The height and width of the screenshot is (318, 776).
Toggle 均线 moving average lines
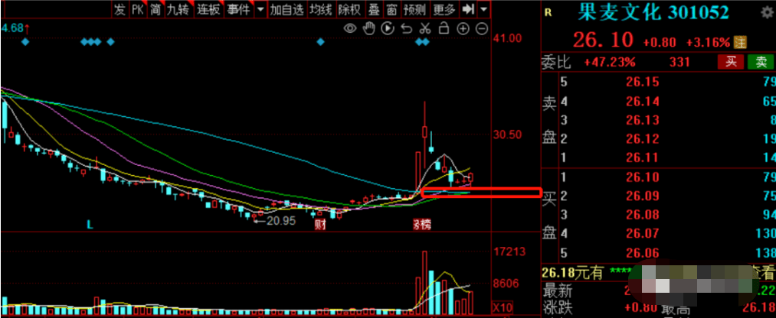(x=321, y=9)
